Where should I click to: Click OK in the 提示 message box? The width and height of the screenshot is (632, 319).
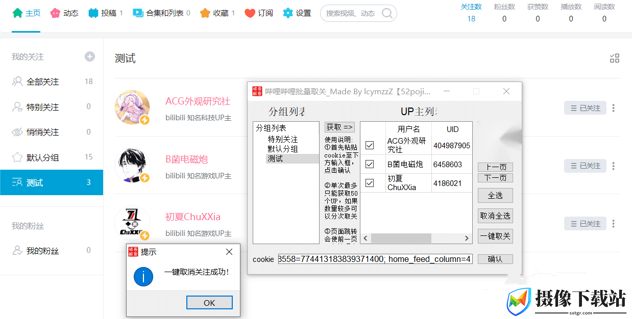coord(209,303)
